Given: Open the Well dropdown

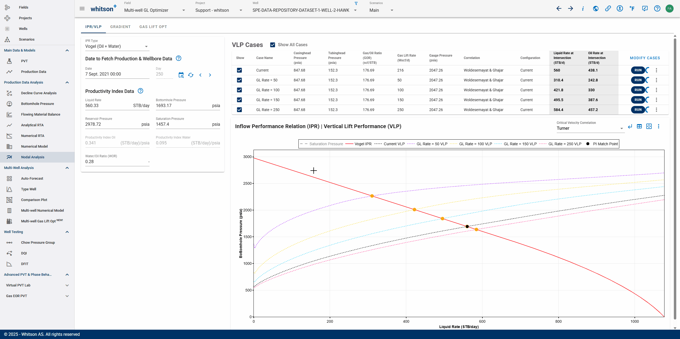Looking at the screenshot, I should pyautogui.click(x=305, y=10).
